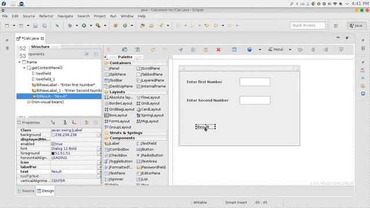Open the Java perspective button
The image size is (370, 208).
click(356, 25)
